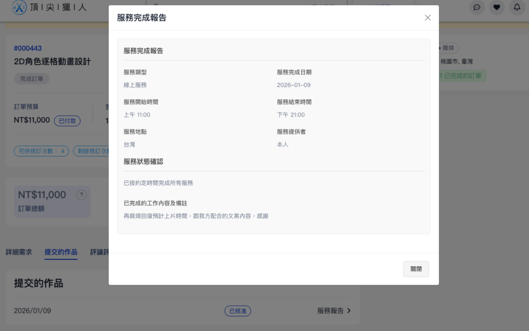Click the 已完成的訂單 green badge
Viewport: 529px width, 331px height.
coord(462,76)
